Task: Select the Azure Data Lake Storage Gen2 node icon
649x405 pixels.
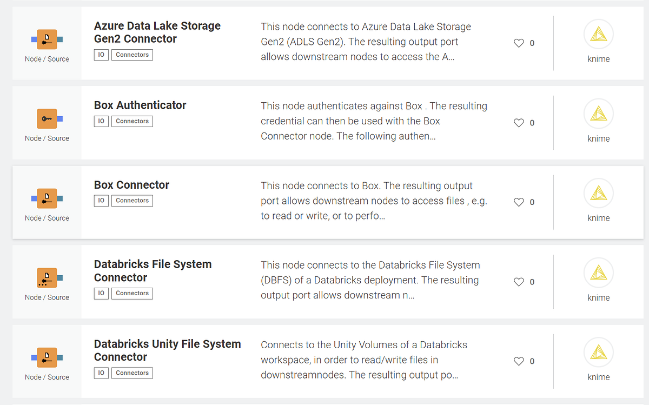Action: coord(47,39)
